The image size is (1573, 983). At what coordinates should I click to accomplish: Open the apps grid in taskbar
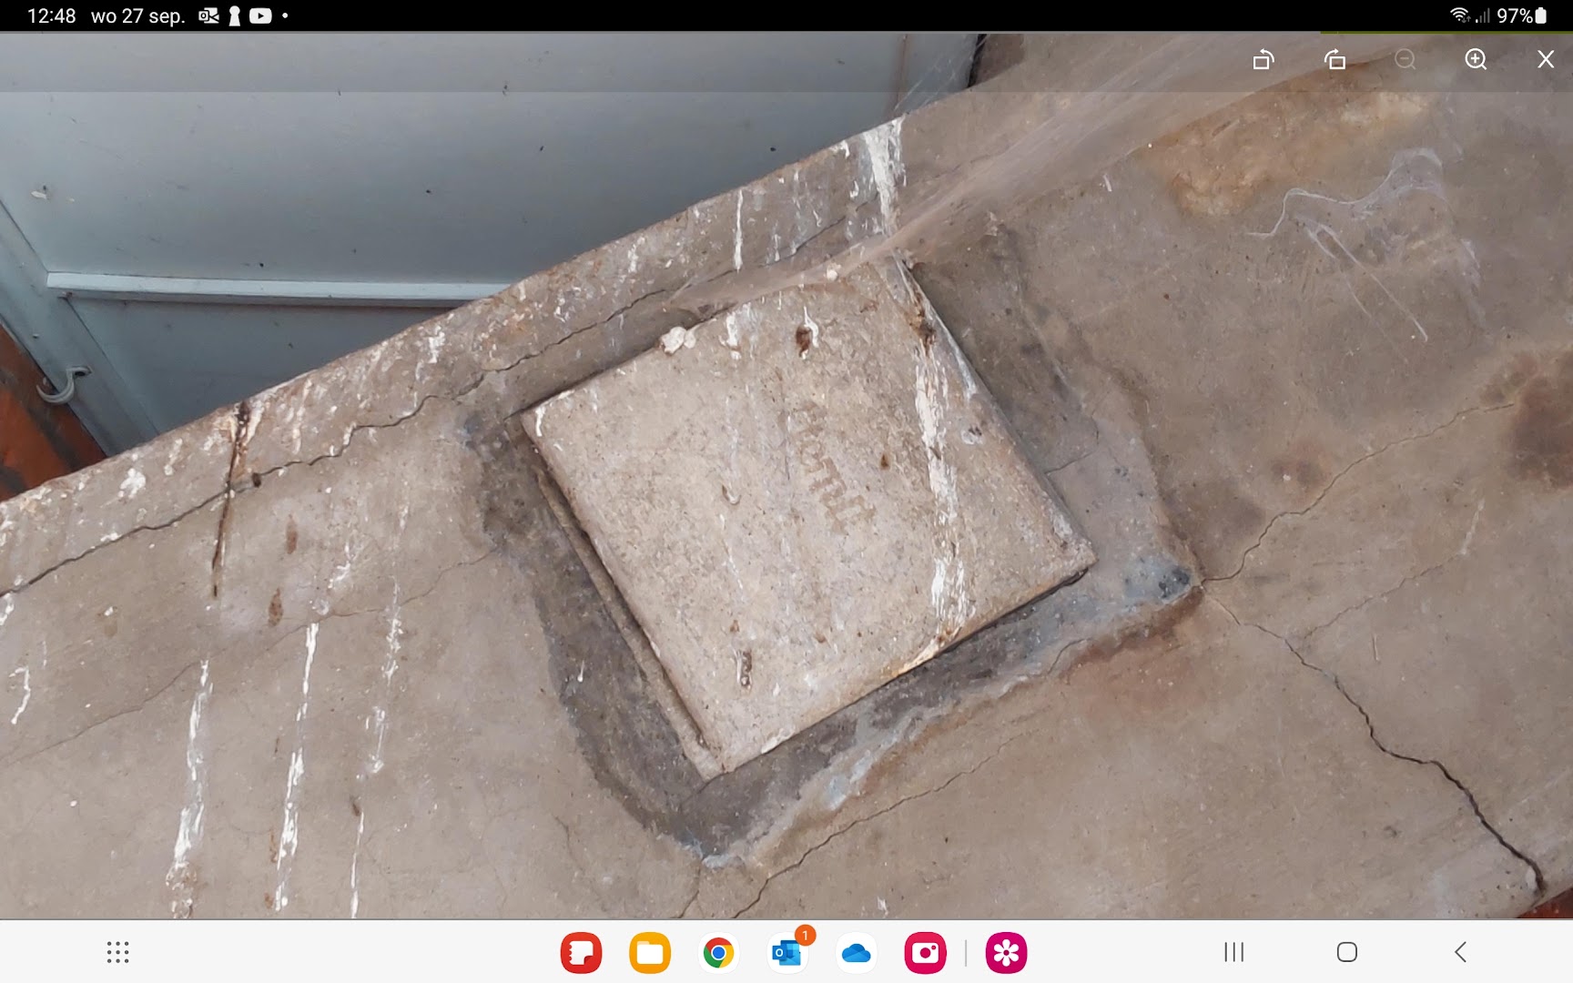click(117, 952)
